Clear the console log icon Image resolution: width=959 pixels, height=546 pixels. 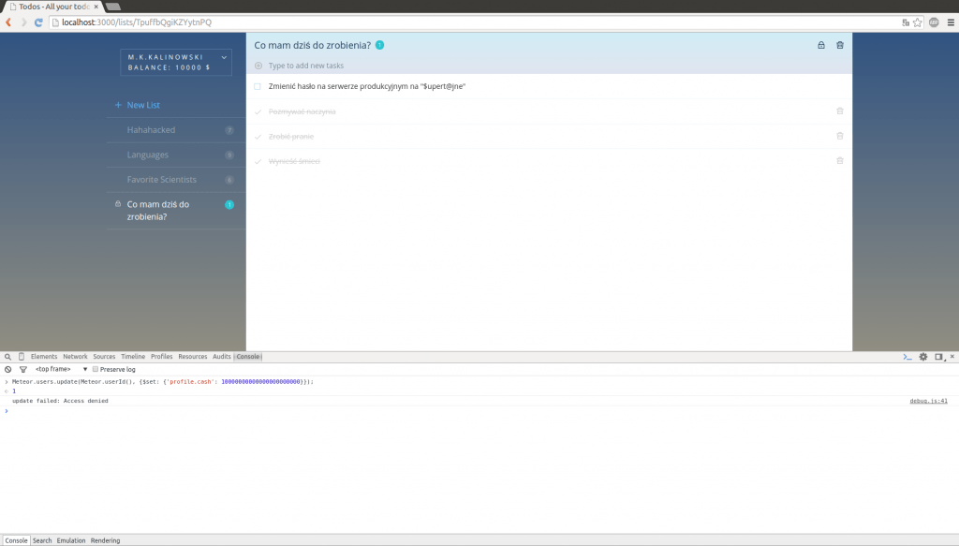(8, 369)
